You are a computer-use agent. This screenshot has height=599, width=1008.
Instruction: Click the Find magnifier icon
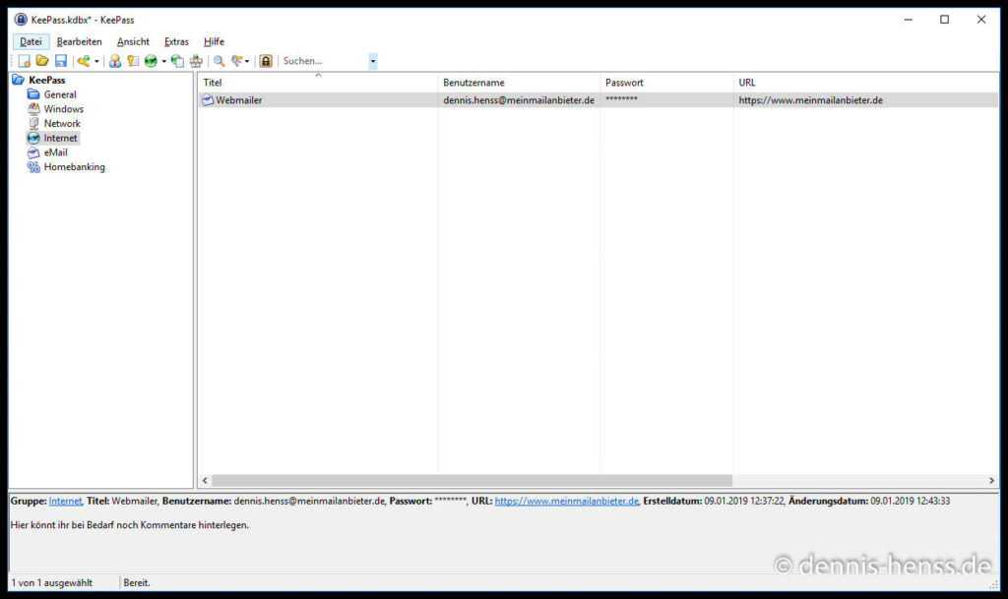(x=220, y=61)
